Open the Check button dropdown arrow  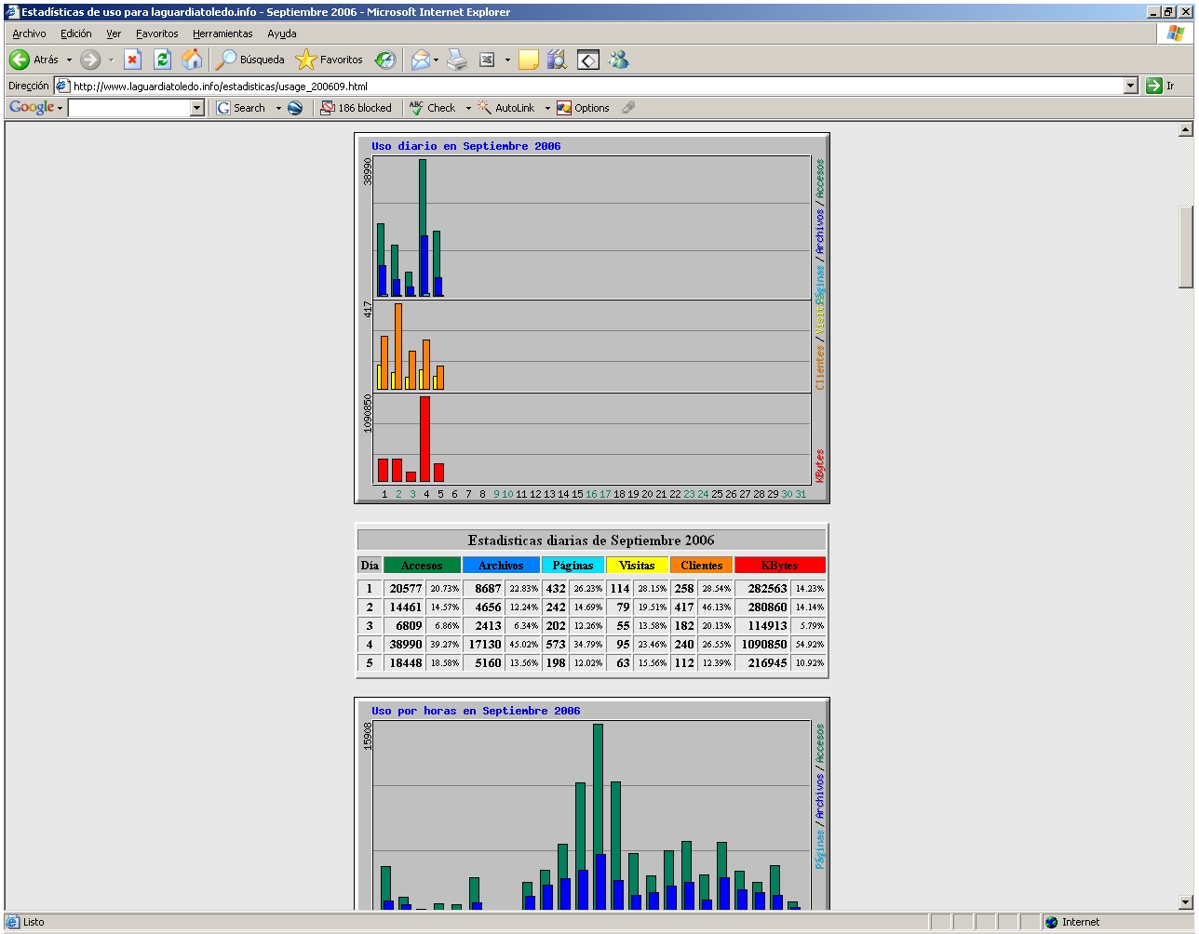pyautogui.click(x=468, y=109)
